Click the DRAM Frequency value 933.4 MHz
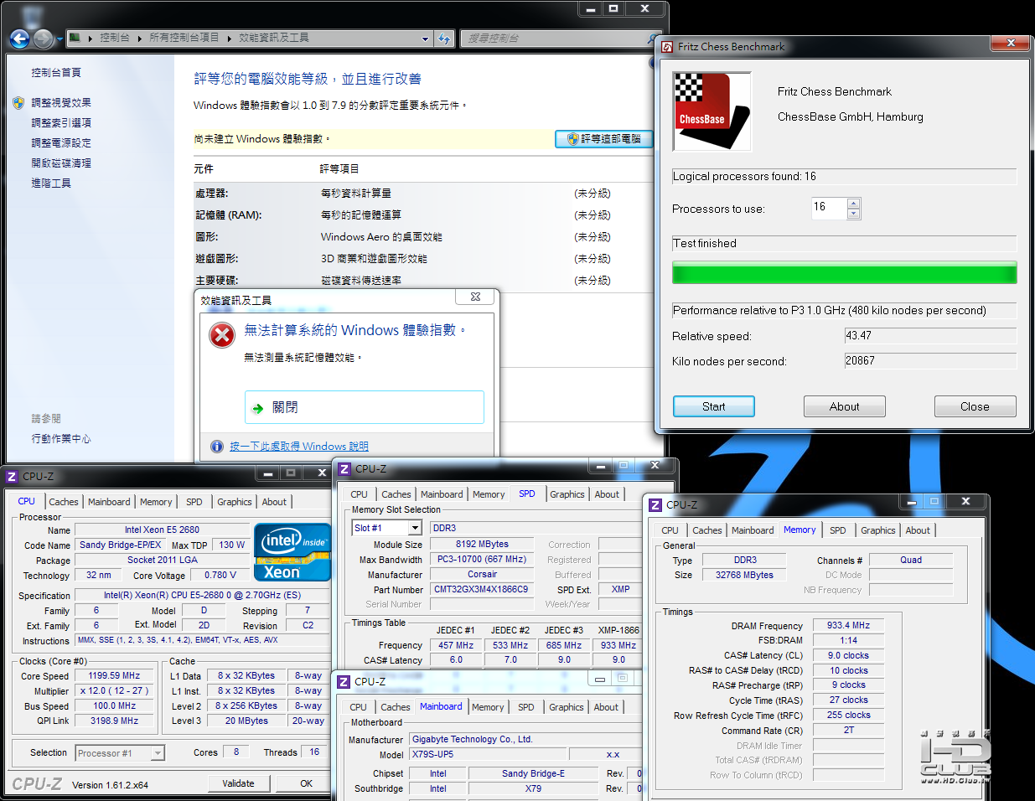Viewport: 1035px width, 801px height. click(x=848, y=626)
